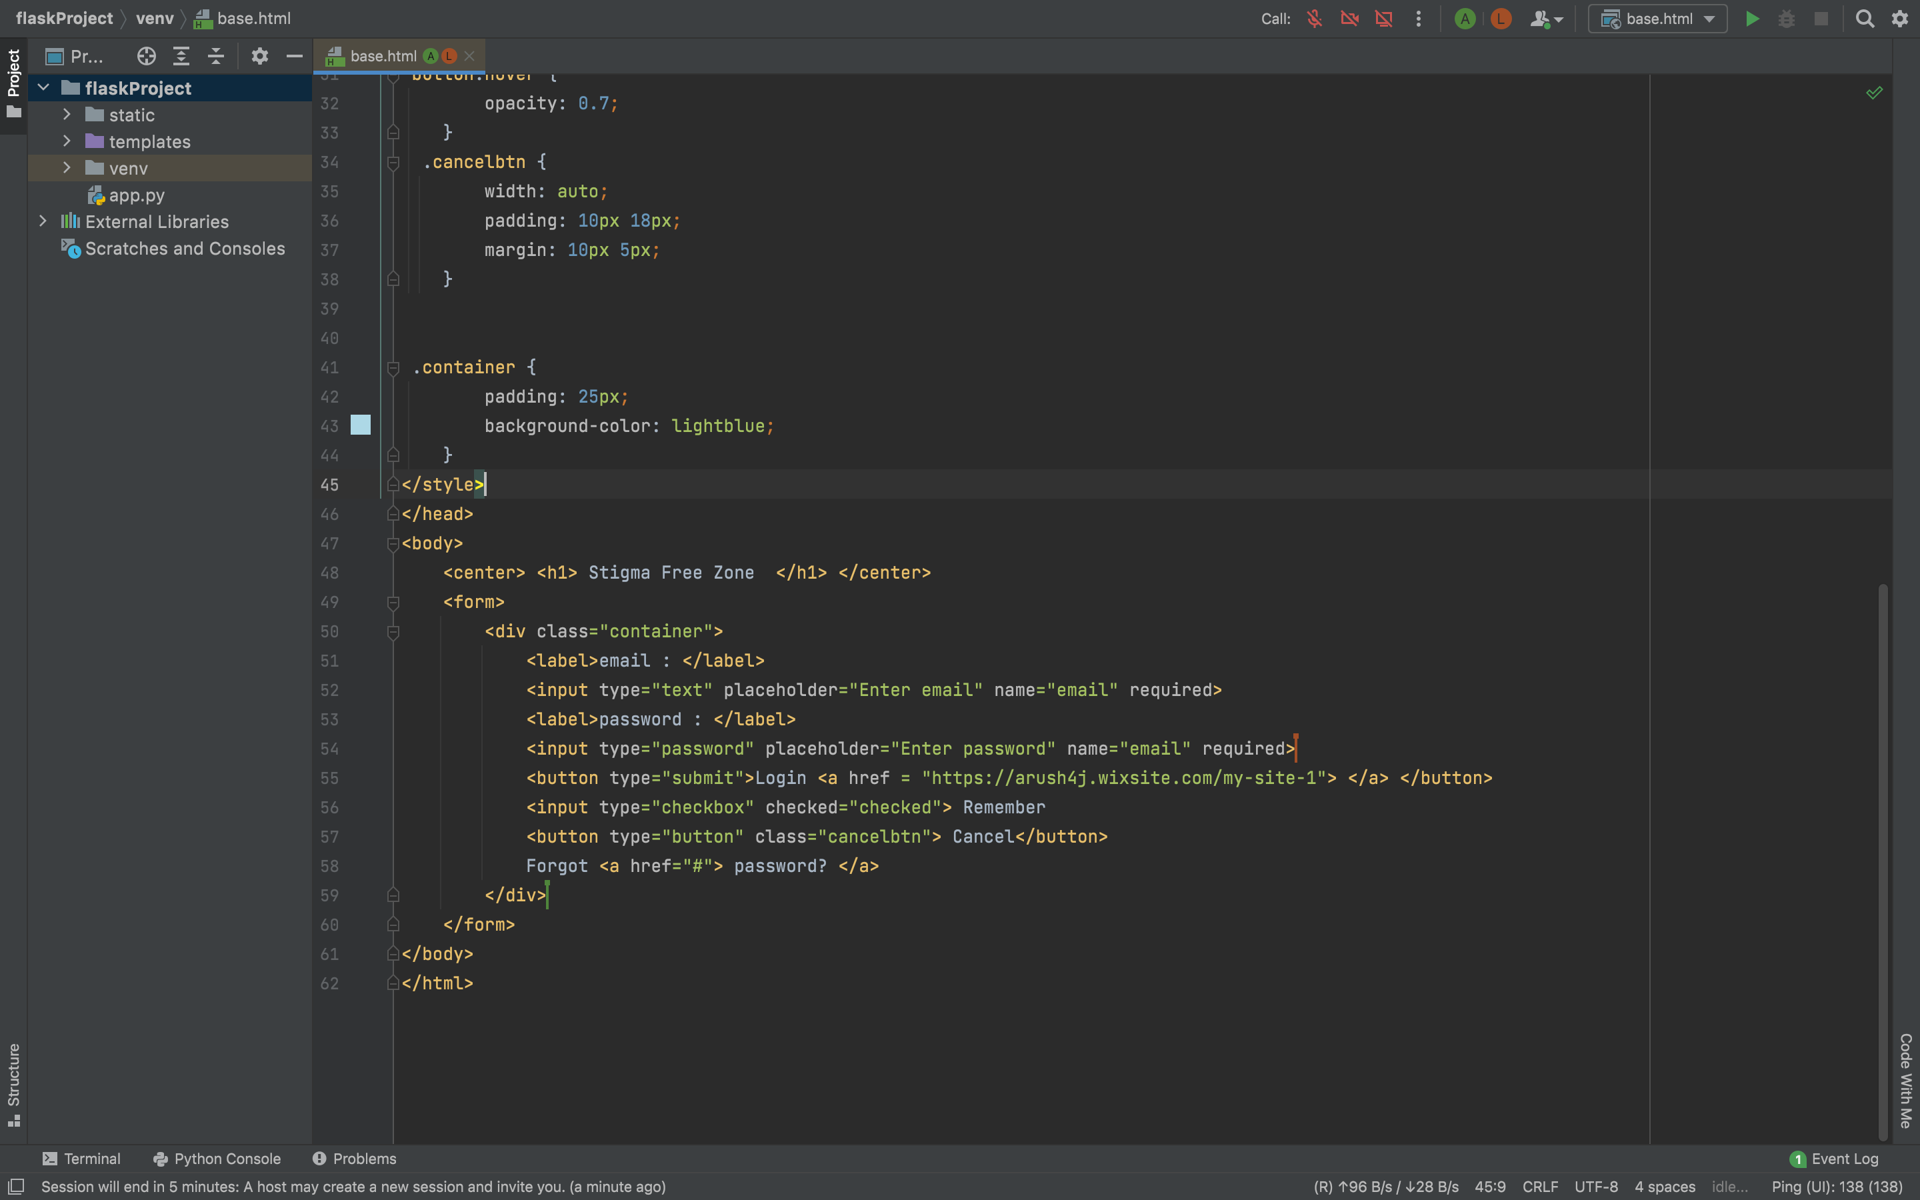
Task: Click the lightblue color swatch in the gutter
Action: [x=360, y=425]
